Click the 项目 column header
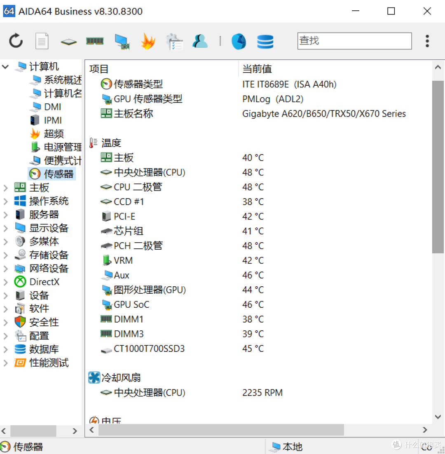 point(99,69)
